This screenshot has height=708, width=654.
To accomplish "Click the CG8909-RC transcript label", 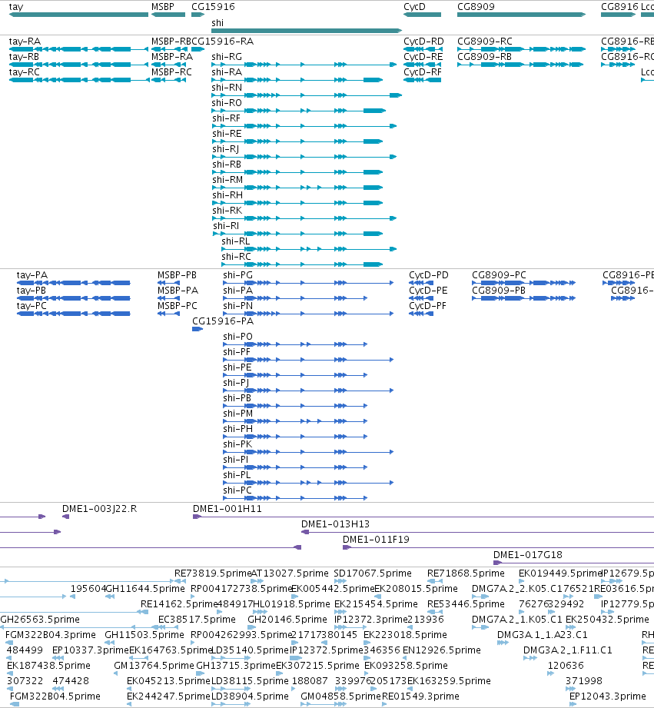I will (x=485, y=42).
